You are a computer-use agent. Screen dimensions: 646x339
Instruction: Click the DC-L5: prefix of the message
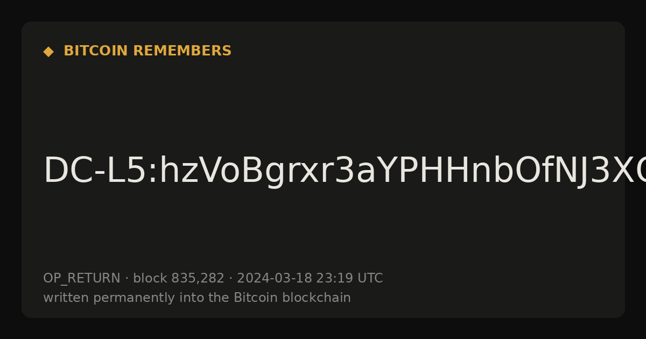point(101,171)
